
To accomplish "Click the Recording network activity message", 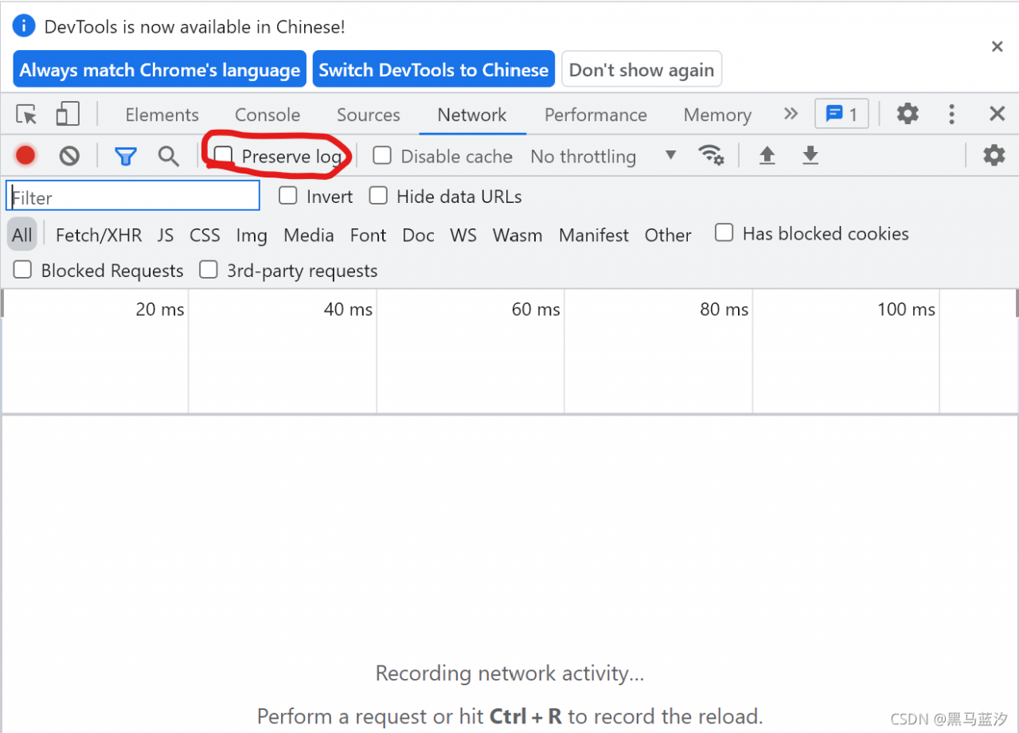I will 509,673.
